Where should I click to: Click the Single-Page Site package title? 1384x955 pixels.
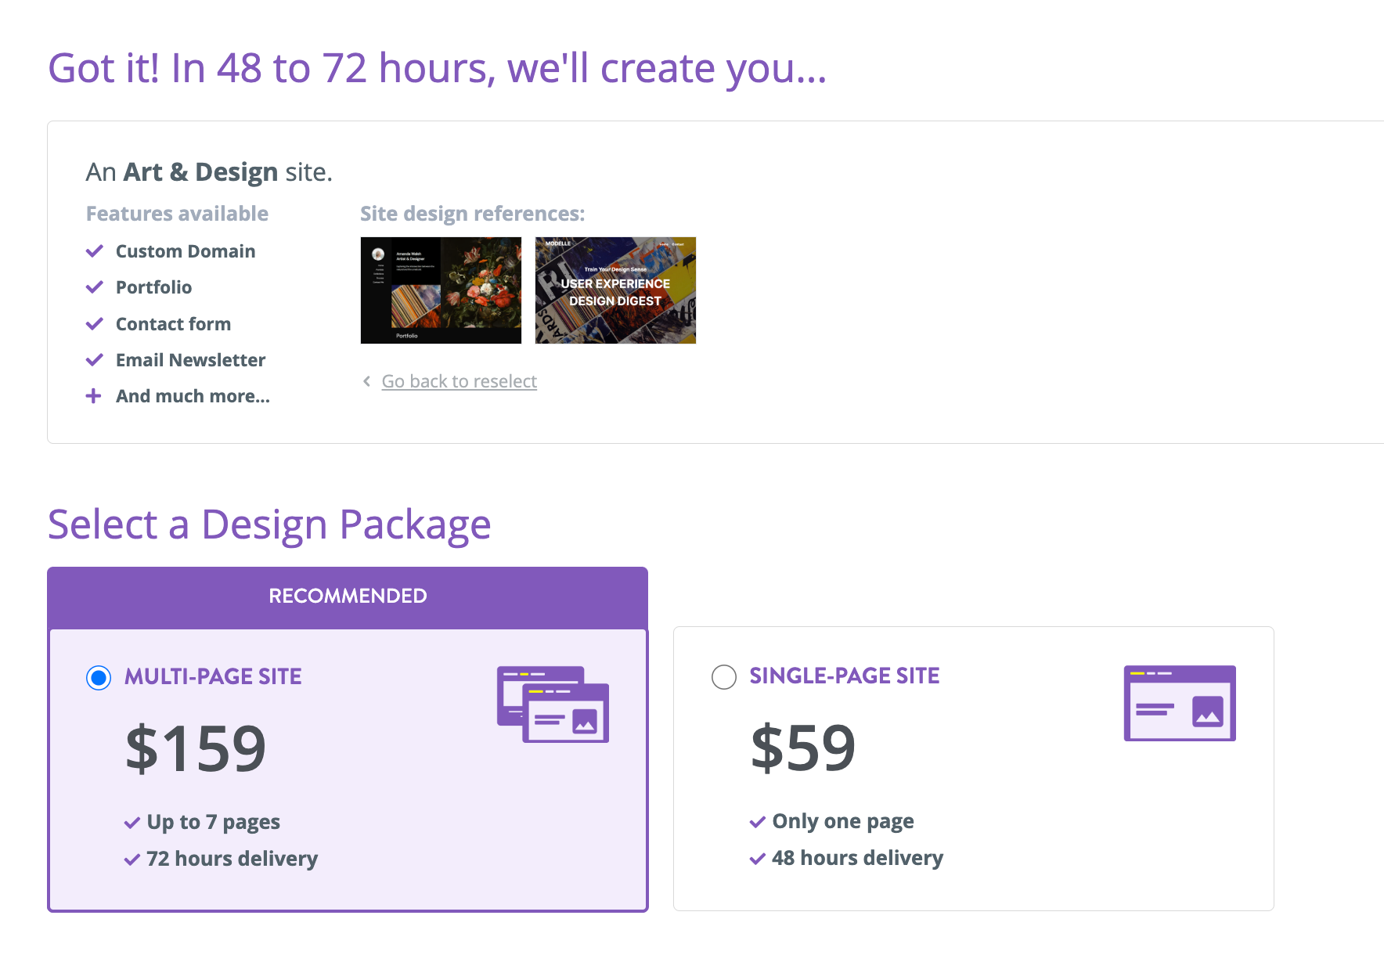(844, 676)
